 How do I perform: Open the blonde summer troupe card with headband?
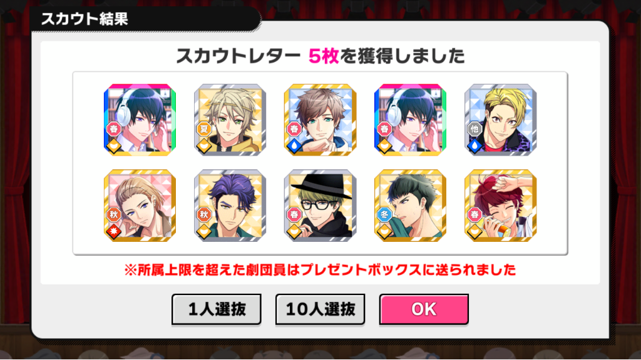click(230, 119)
